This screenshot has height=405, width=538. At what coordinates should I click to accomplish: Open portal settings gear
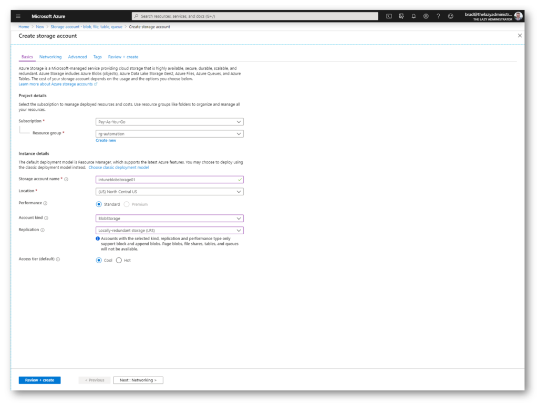(426, 16)
